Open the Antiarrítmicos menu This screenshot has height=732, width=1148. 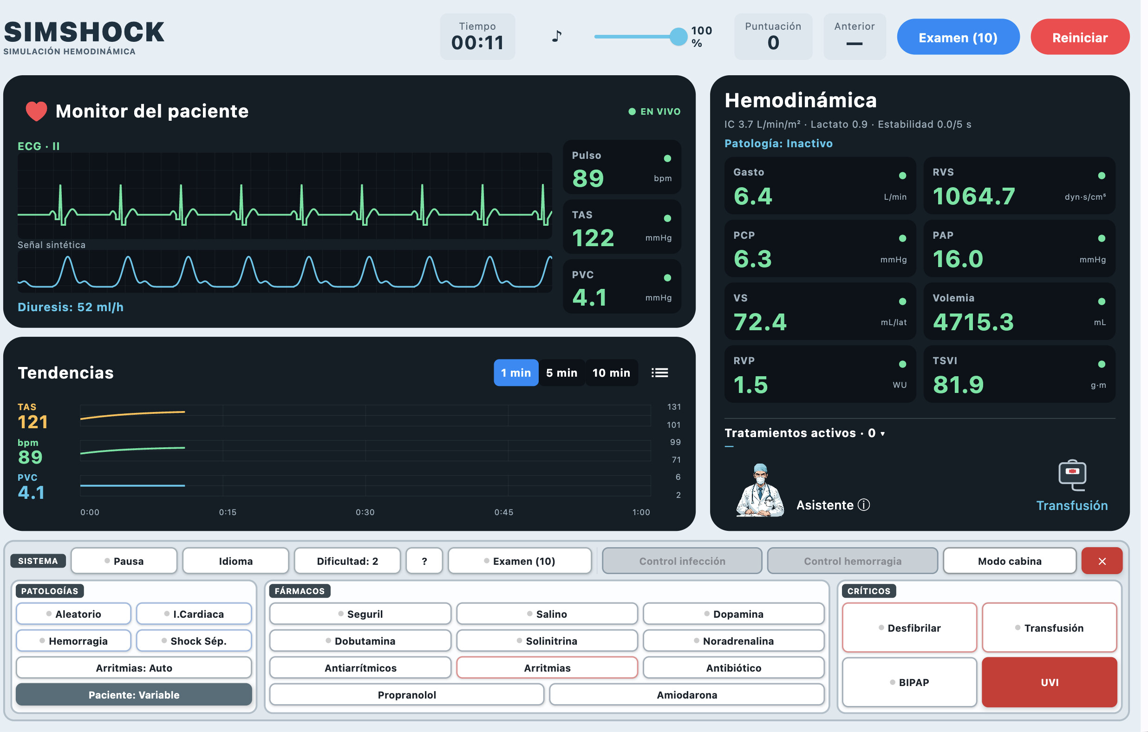360,667
